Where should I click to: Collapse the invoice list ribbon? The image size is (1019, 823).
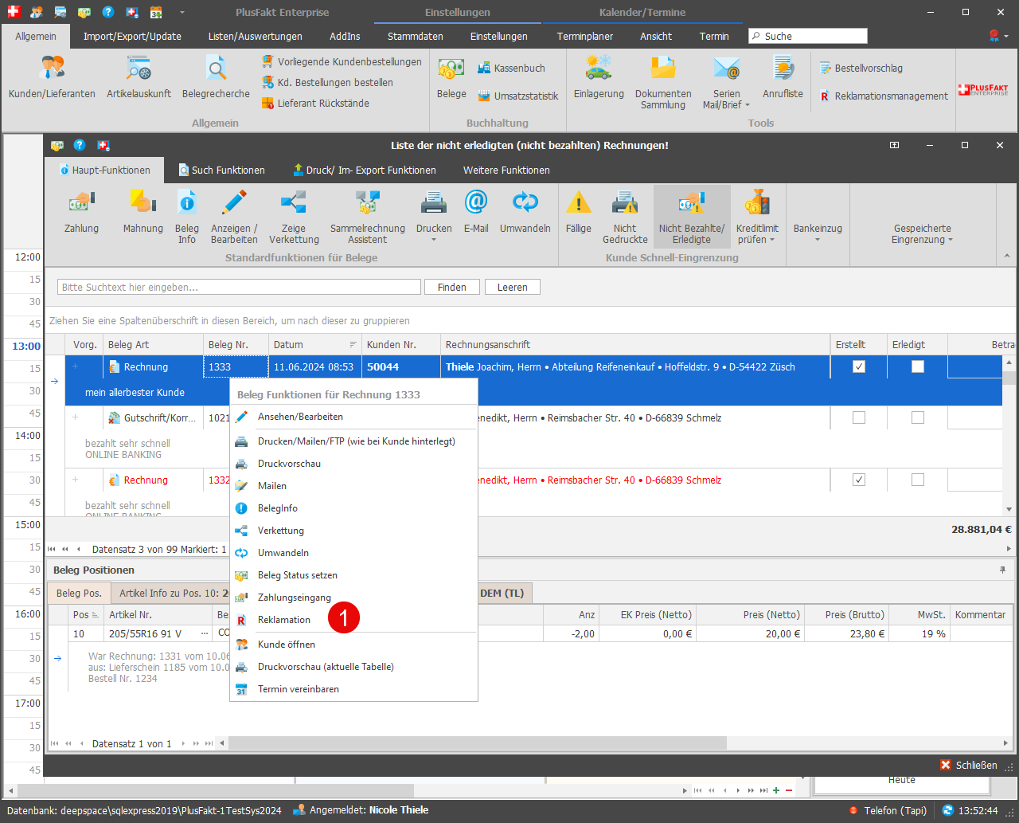coord(1006,256)
